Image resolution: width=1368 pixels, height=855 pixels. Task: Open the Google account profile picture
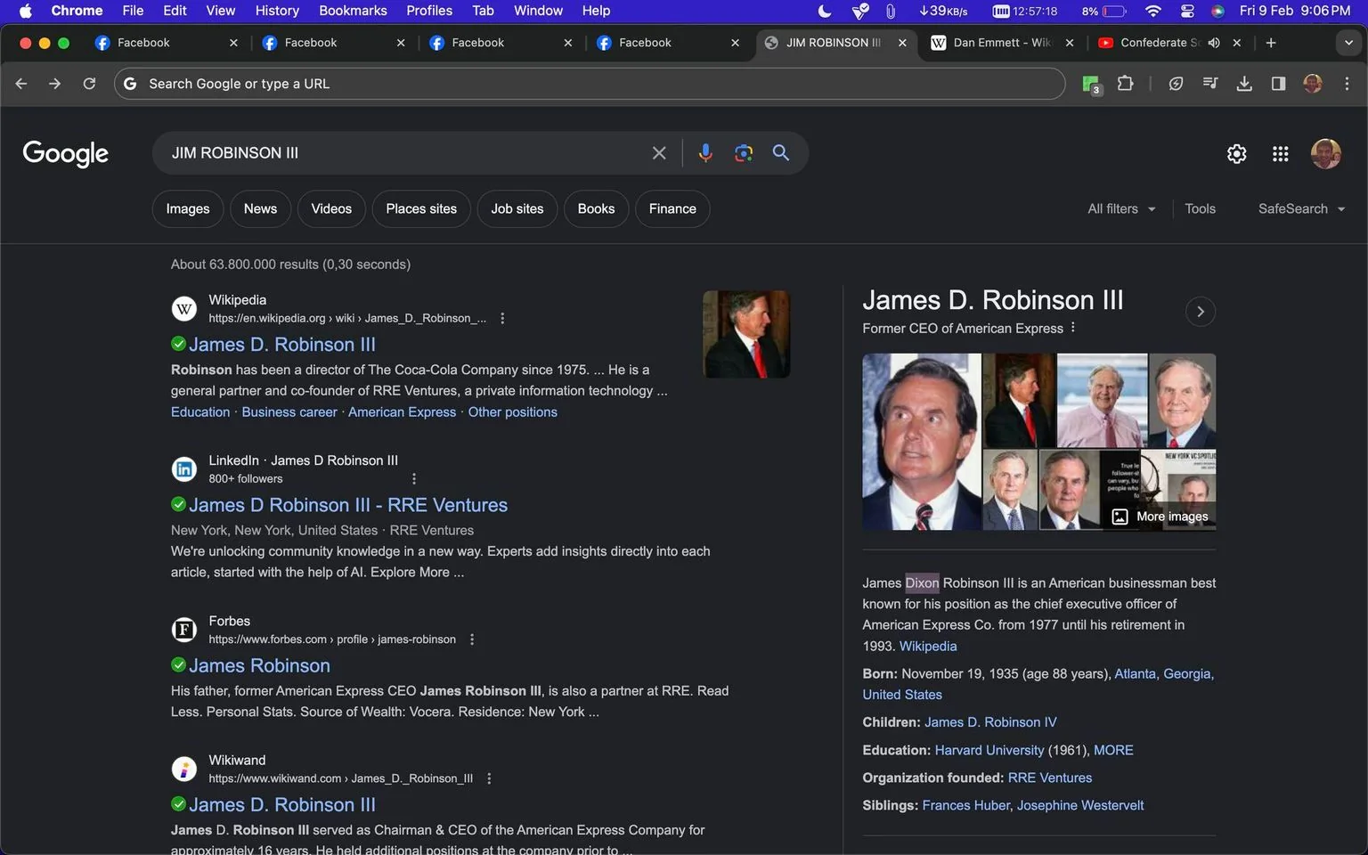point(1326,154)
